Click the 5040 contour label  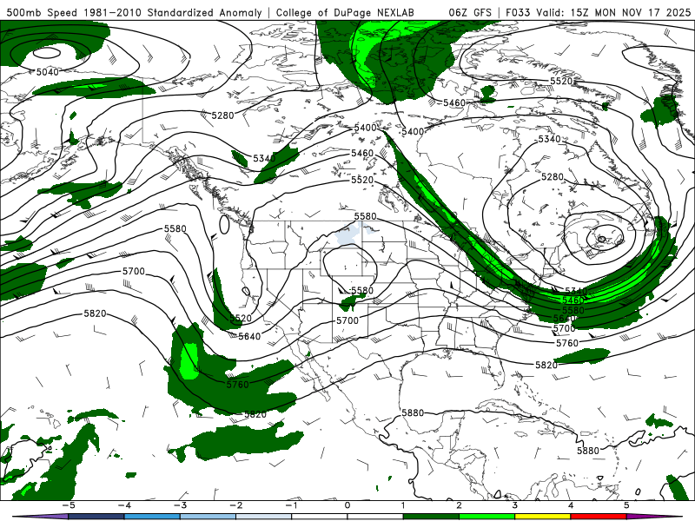48,72
